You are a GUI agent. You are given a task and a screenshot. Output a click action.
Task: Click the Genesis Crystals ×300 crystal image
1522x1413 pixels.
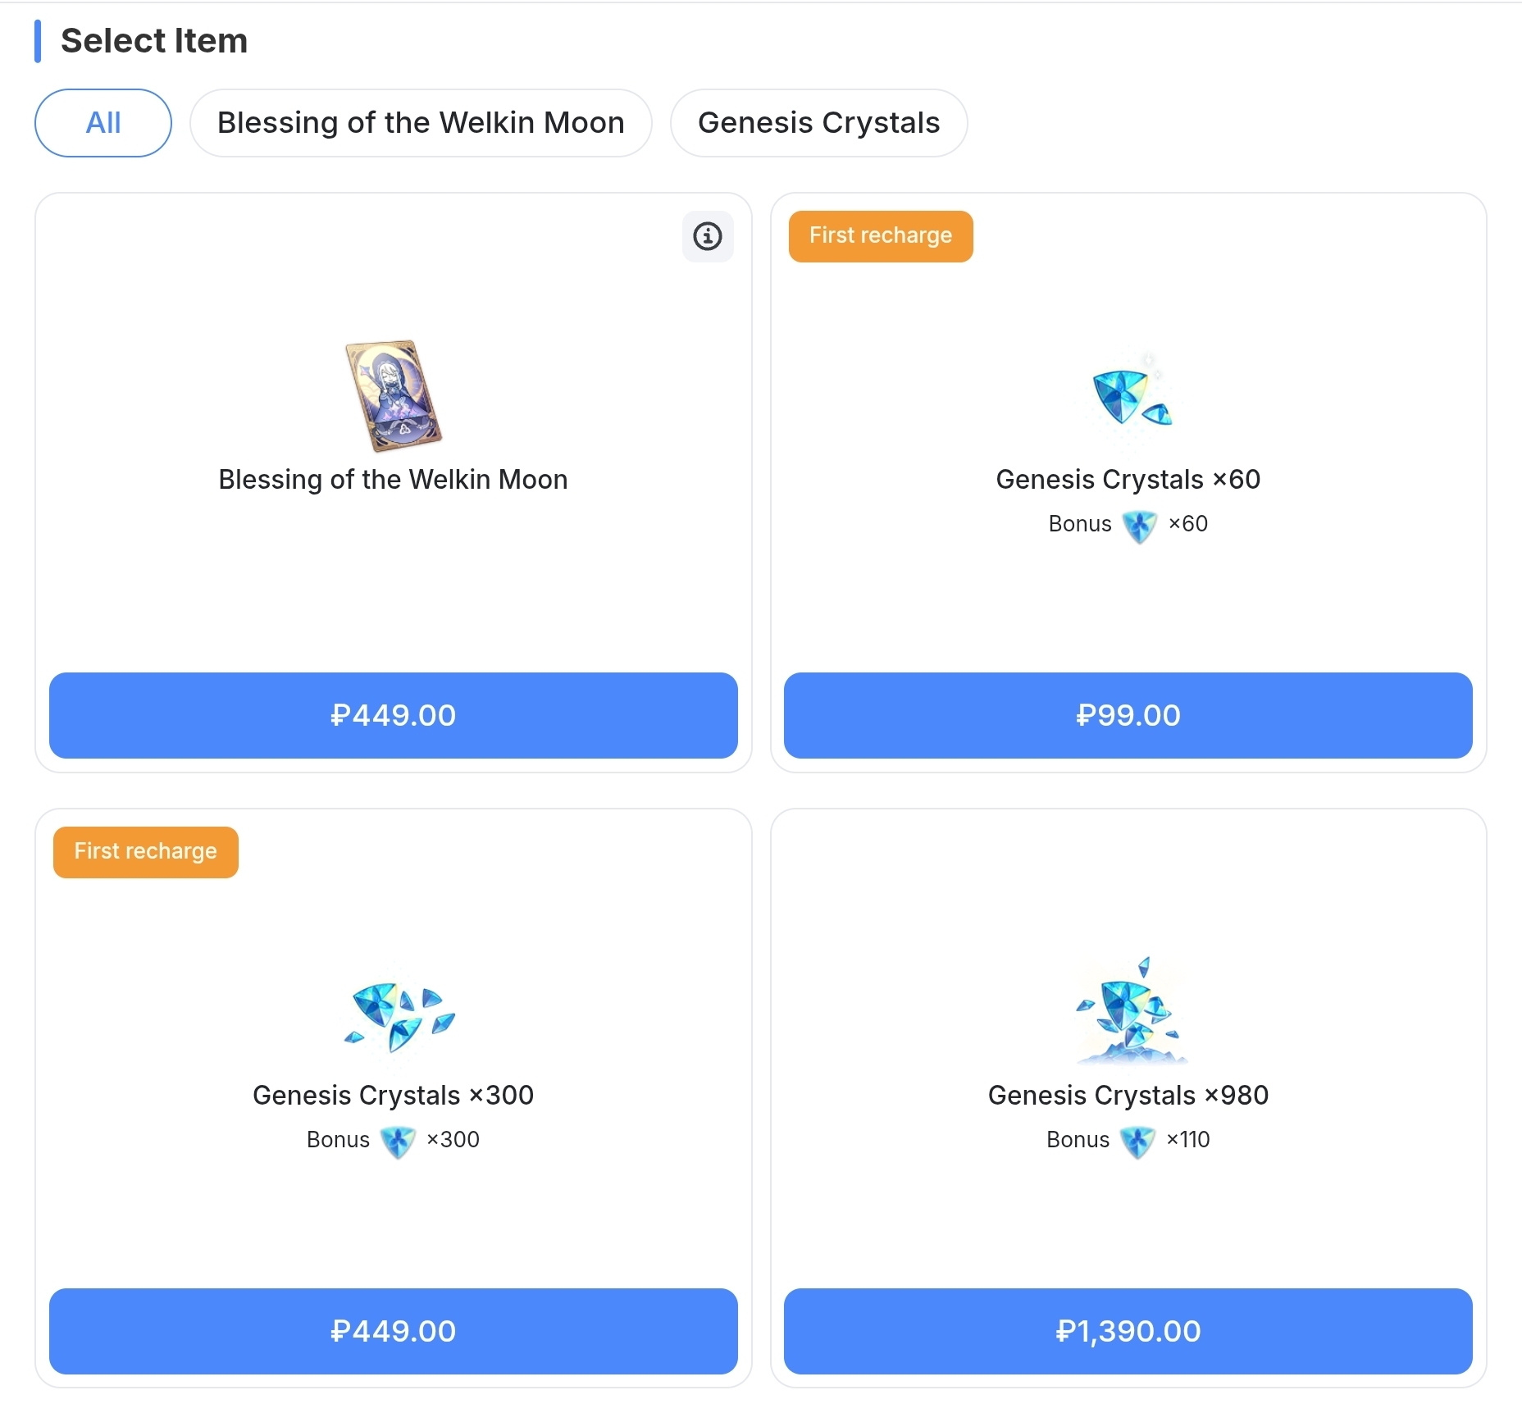399,1014
